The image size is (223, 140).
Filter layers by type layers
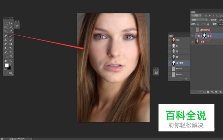pos(213,15)
